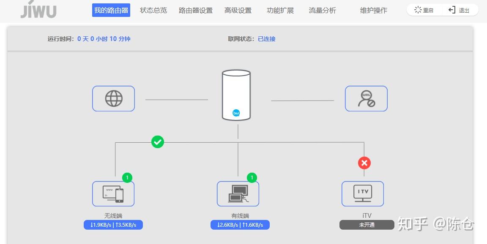Expand the wired speed 2.6KB/s indicator

240,225
